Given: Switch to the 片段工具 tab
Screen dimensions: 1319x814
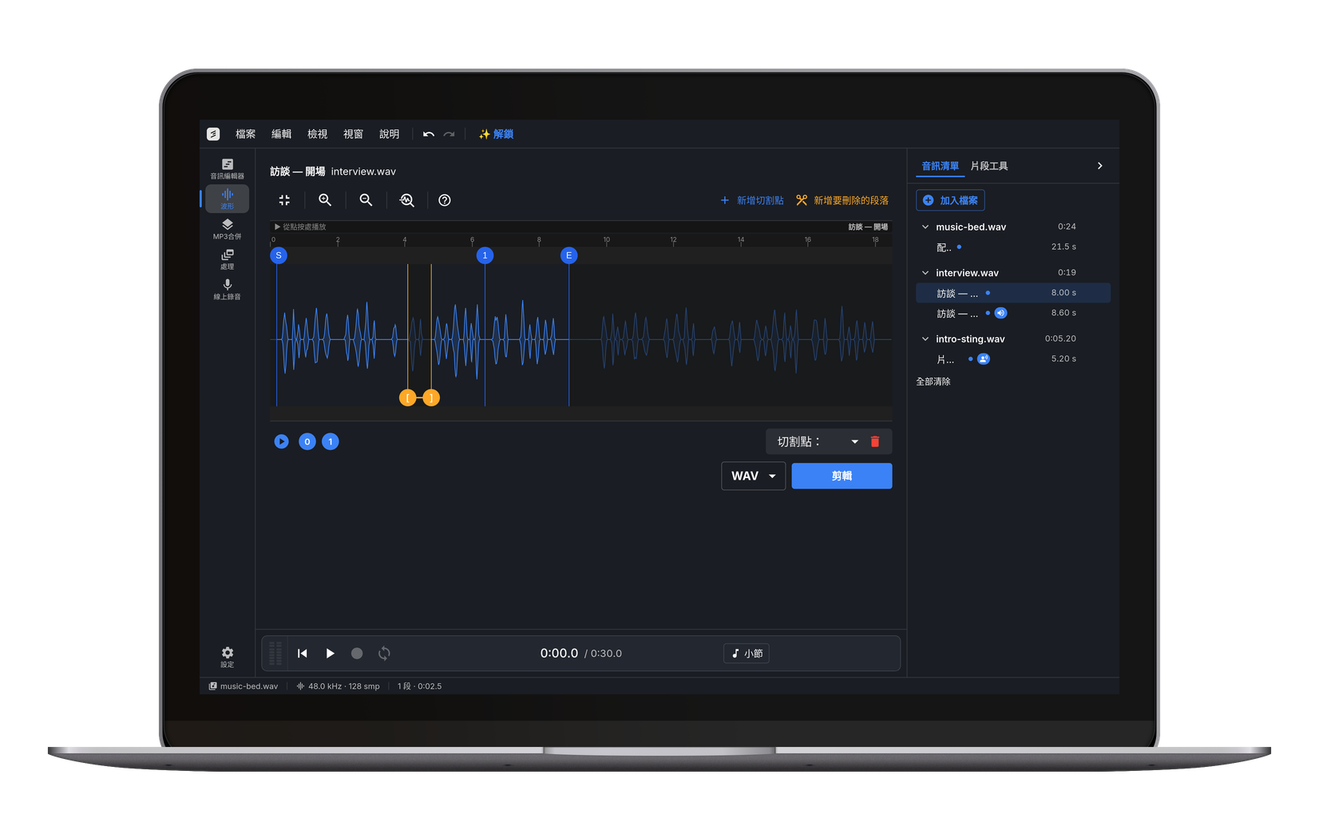Looking at the screenshot, I should tap(988, 166).
